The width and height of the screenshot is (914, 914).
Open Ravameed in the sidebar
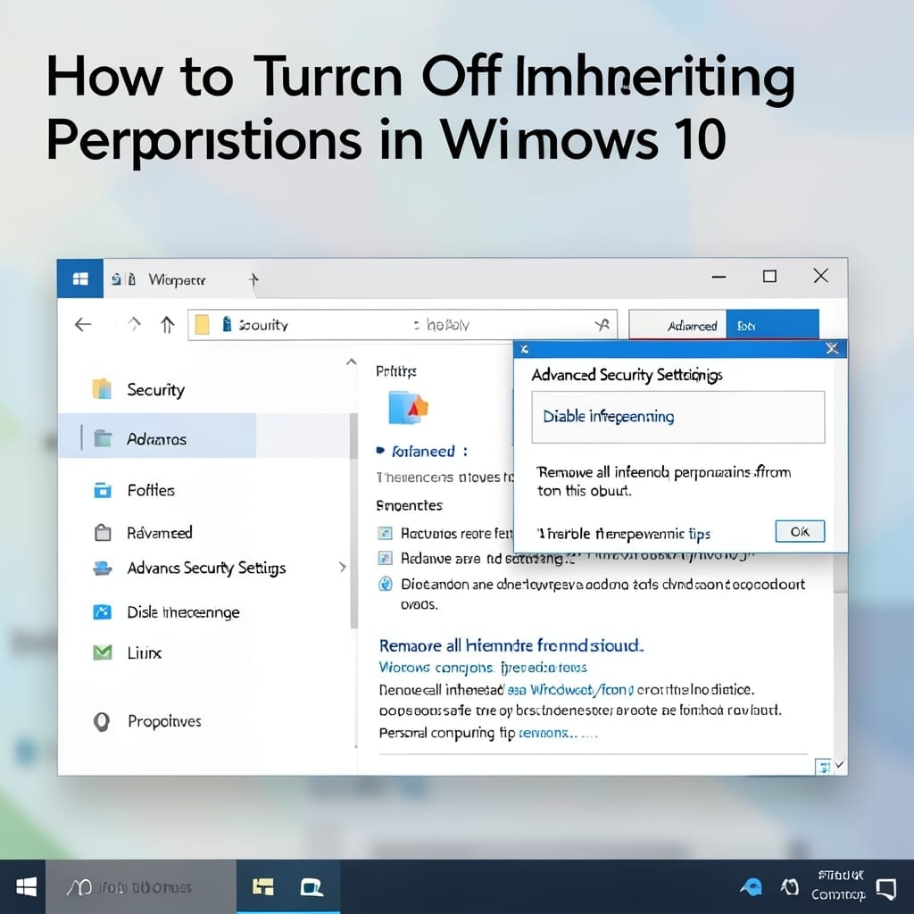click(159, 532)
